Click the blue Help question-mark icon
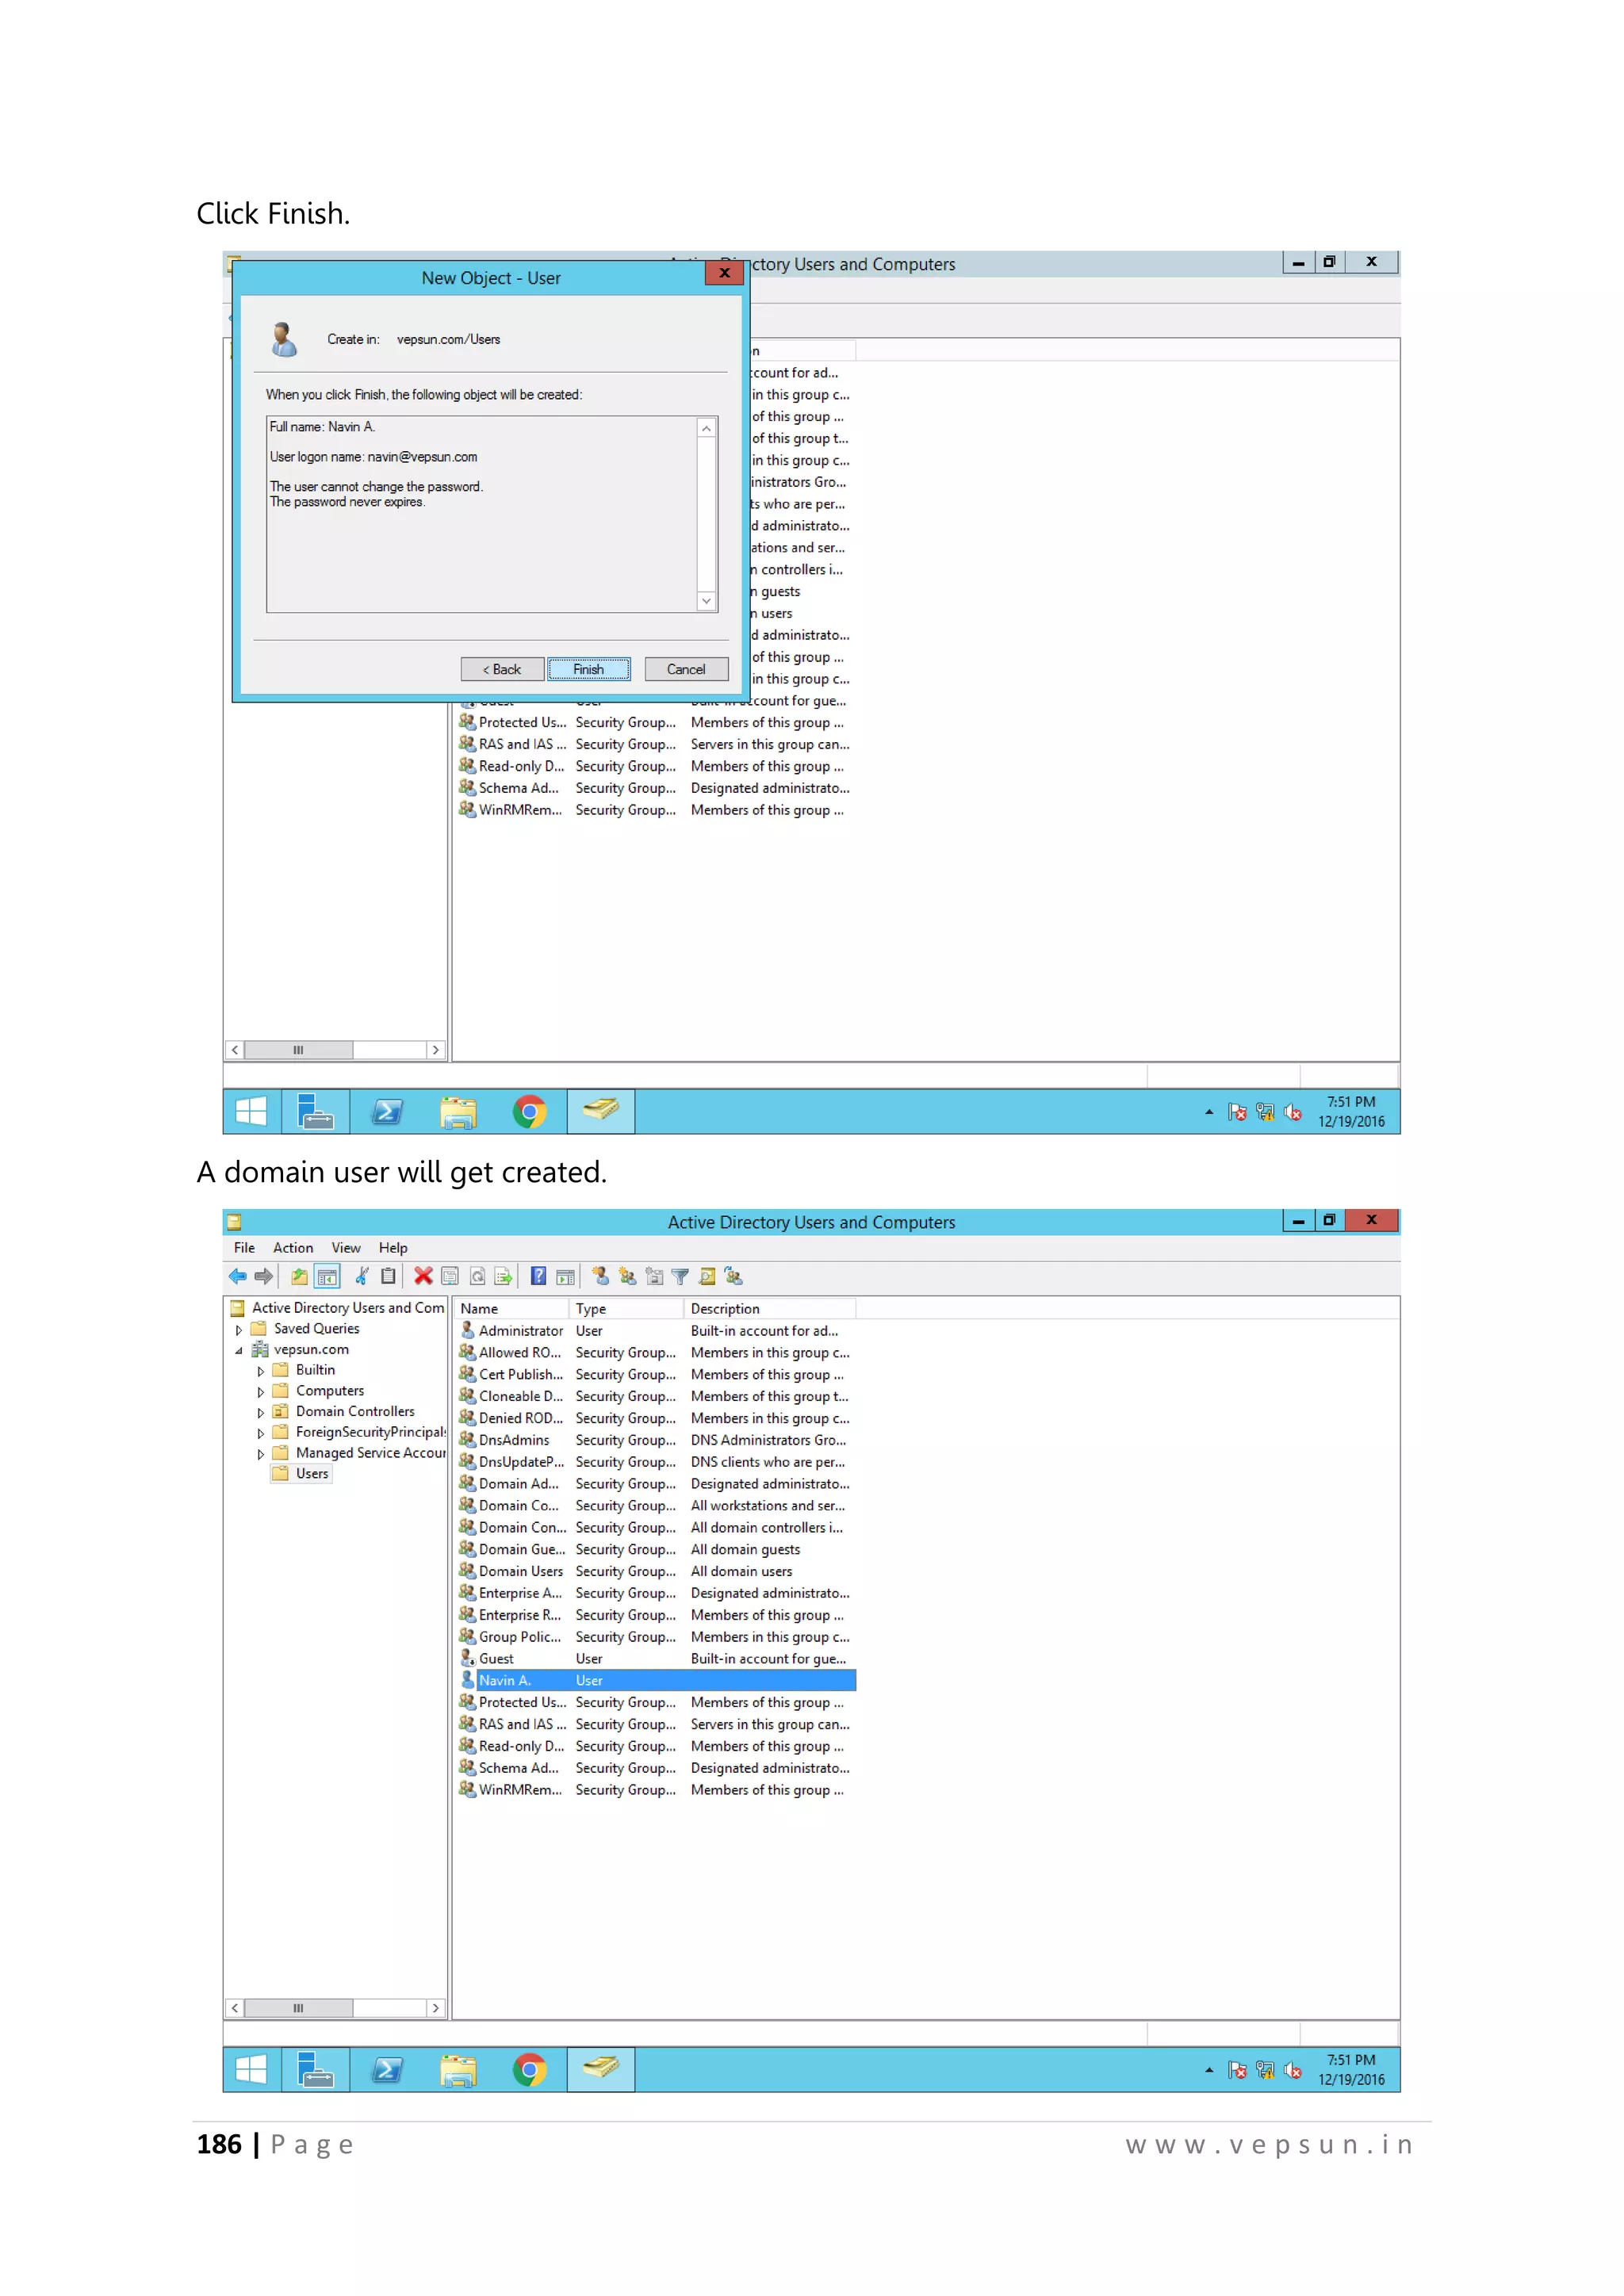Screen dimensions: 1624x2296 point(538,1276)
